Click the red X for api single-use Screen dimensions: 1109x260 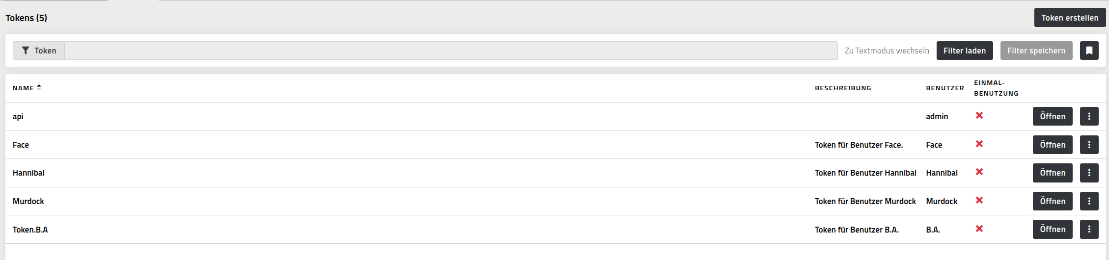[x=979, y=115]
